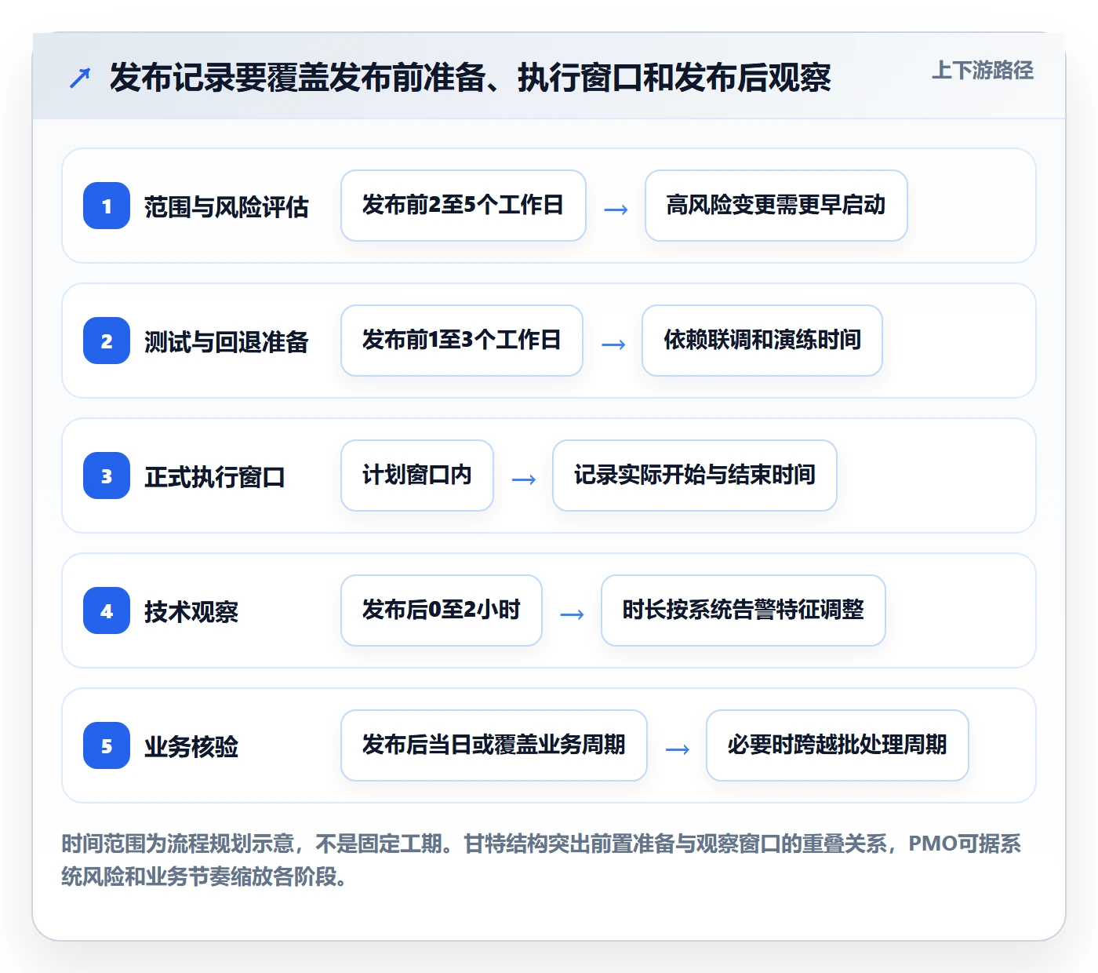Screen dimensions: 1098x973
Task: Select the 业务核验 step label
Action: tap(191, 747)
